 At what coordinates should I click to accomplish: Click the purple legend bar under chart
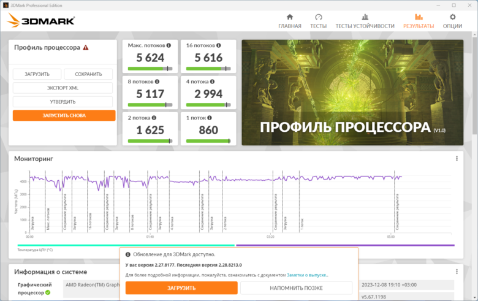pyautogui.click(x=345, y=245)
